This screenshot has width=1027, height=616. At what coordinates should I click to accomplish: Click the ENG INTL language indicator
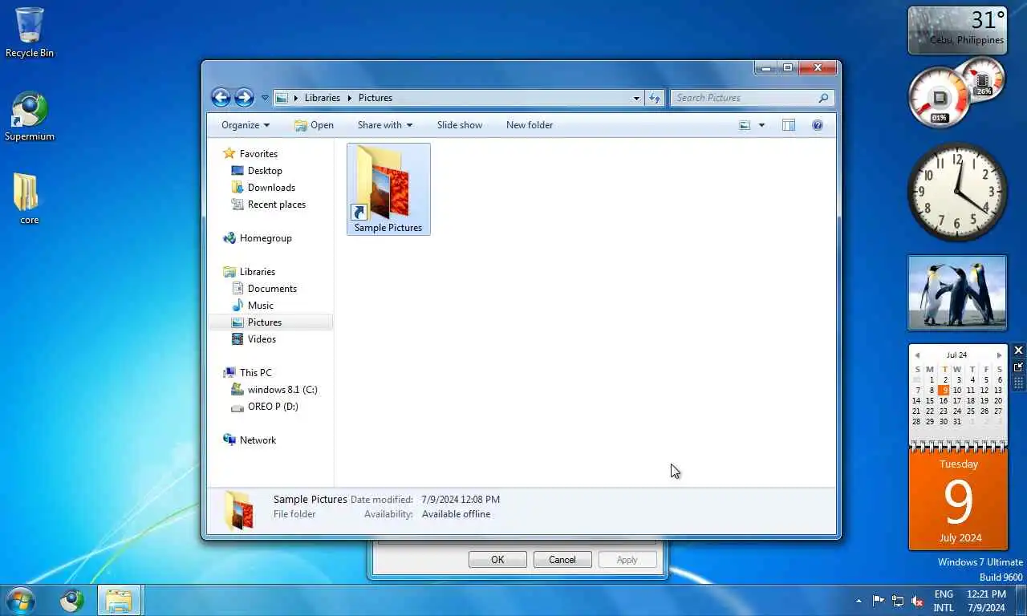(x=944, y=601)
